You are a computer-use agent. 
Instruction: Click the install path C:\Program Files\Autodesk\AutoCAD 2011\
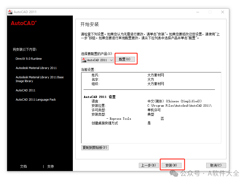tap(179, 106)
